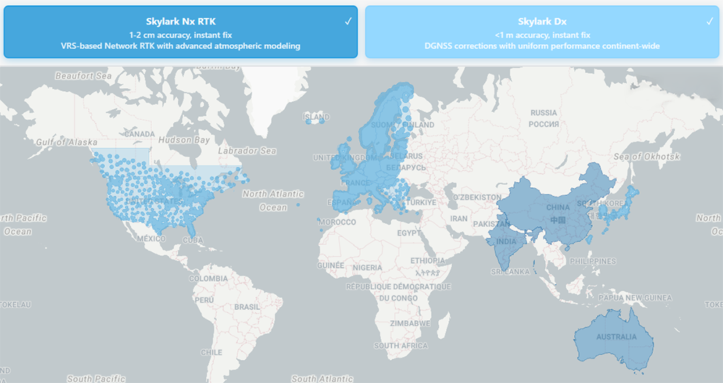The width and height of the screenshot is (723, 383).
Task: Click the Finland map label
Action: (x=419, y=125)
